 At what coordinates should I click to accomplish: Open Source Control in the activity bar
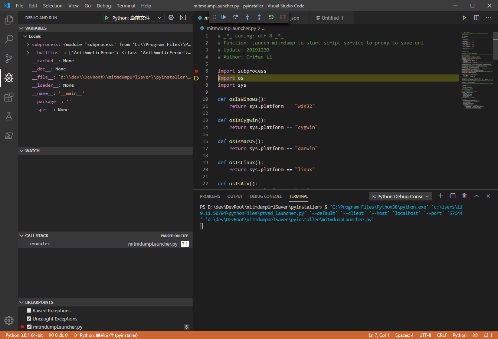[x=9, y=58]
